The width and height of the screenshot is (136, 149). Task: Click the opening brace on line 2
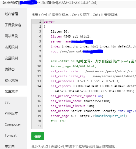[44, 26]
